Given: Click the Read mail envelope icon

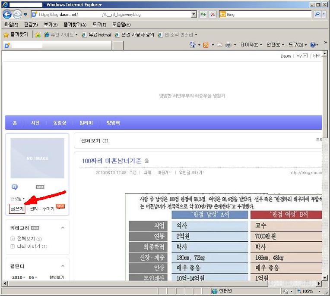Looking at the screenshot, I should tap(220, 45).
